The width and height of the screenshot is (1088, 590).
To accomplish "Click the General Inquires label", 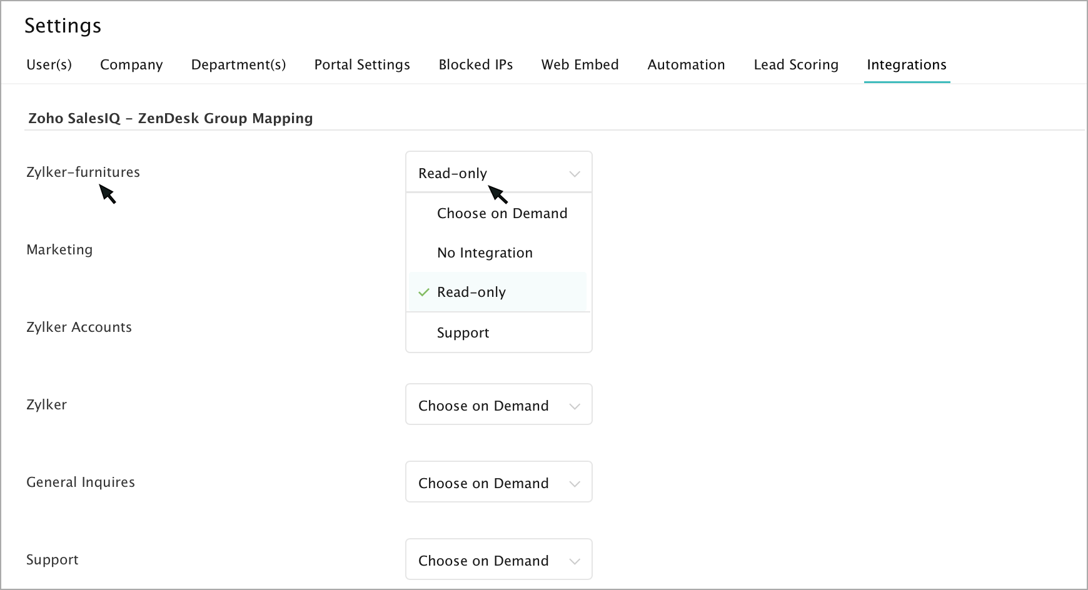I will [x=81, y=482].
